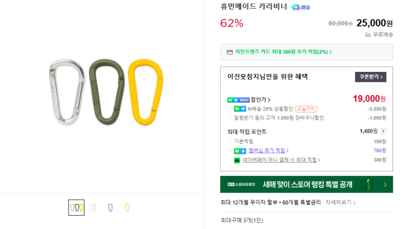Click 자세히보기 for installment details
The height and width of the screenshot is (229, 402).
340,203
